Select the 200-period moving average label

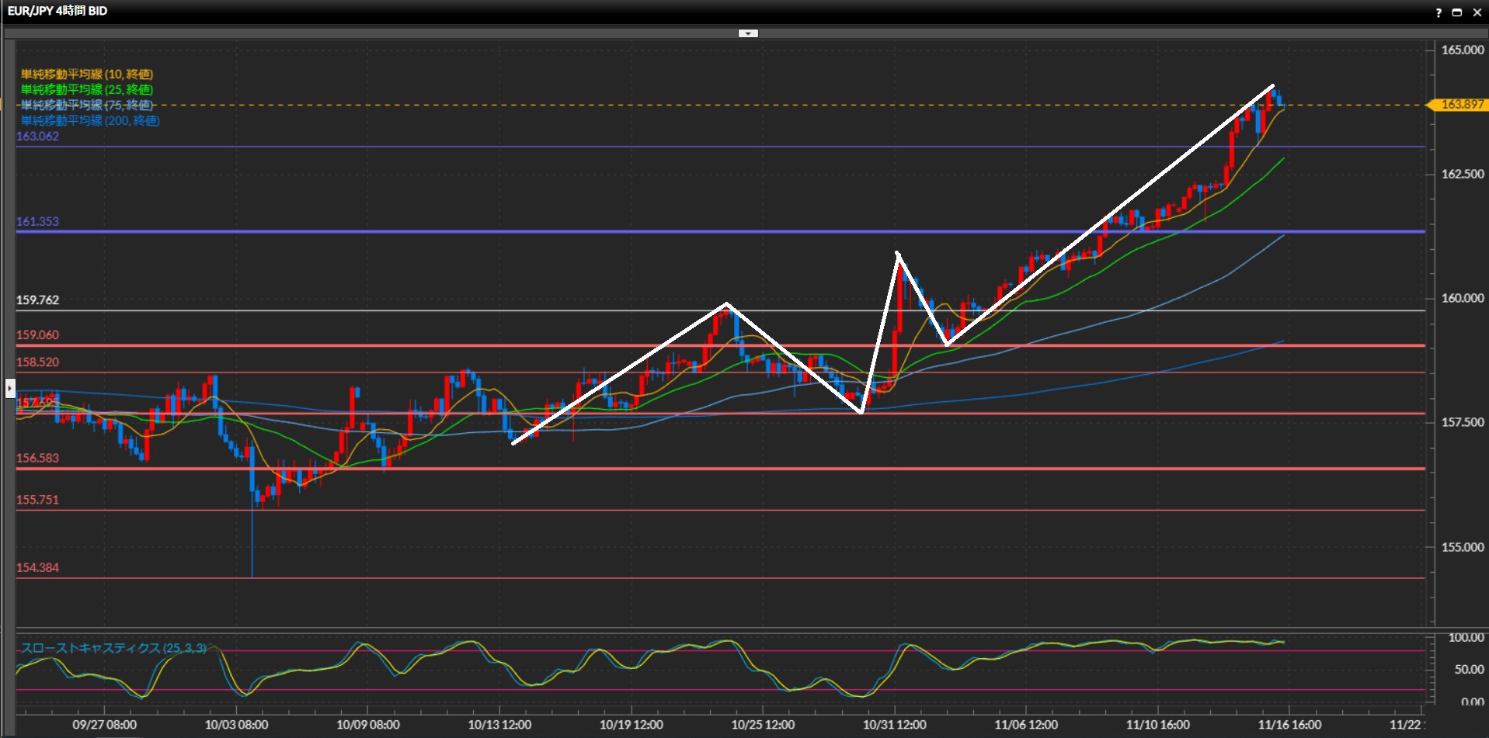tap(90, 120)
